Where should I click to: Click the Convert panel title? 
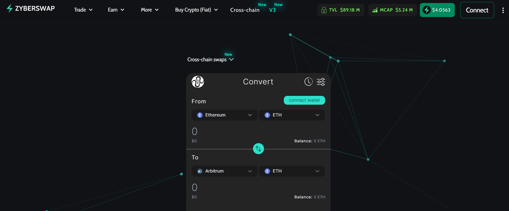pyautogui.click(x=258, y=82)
